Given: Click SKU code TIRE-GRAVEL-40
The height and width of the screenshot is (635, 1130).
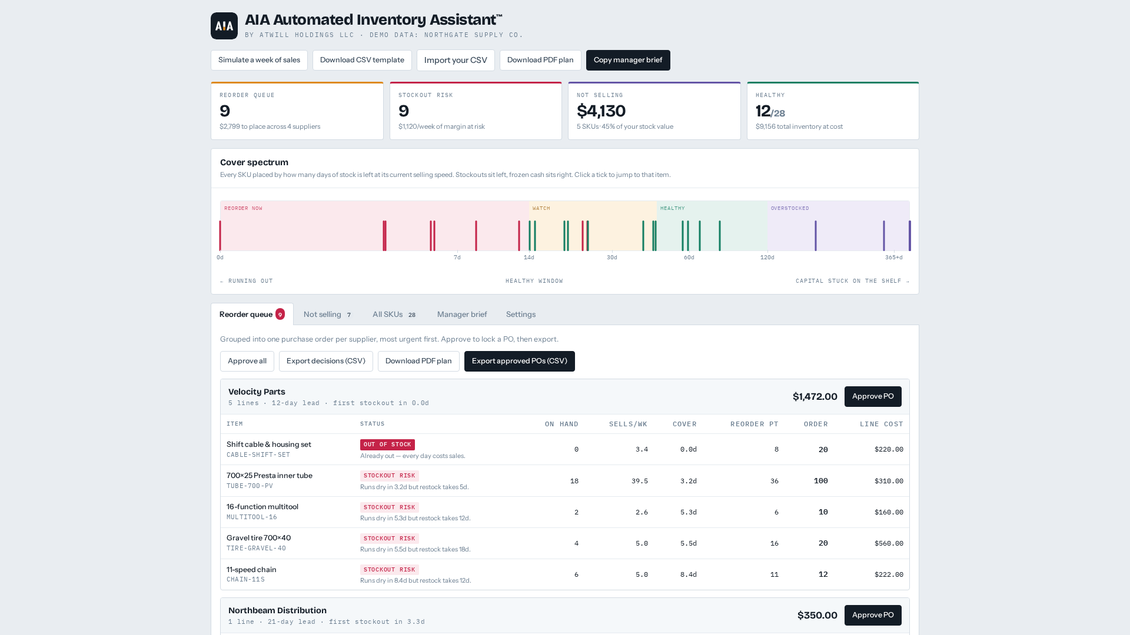Looking at the screenshot, I should point(256,549).
